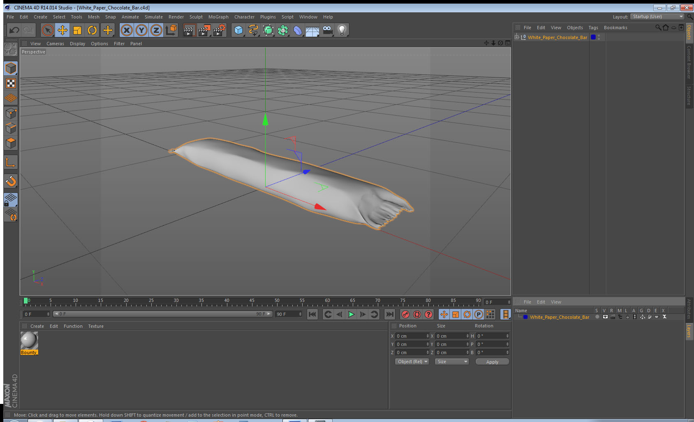Open the MoGraph menu

click(x=218, y=17)
